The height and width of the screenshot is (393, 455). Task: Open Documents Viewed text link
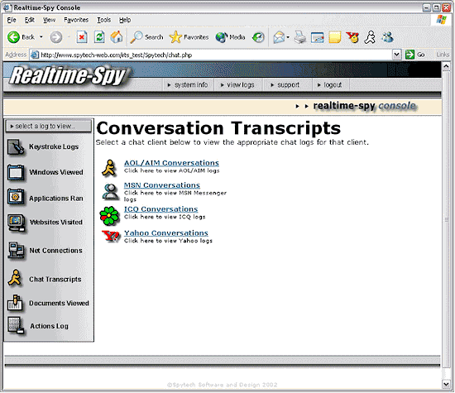pos(59,304)
